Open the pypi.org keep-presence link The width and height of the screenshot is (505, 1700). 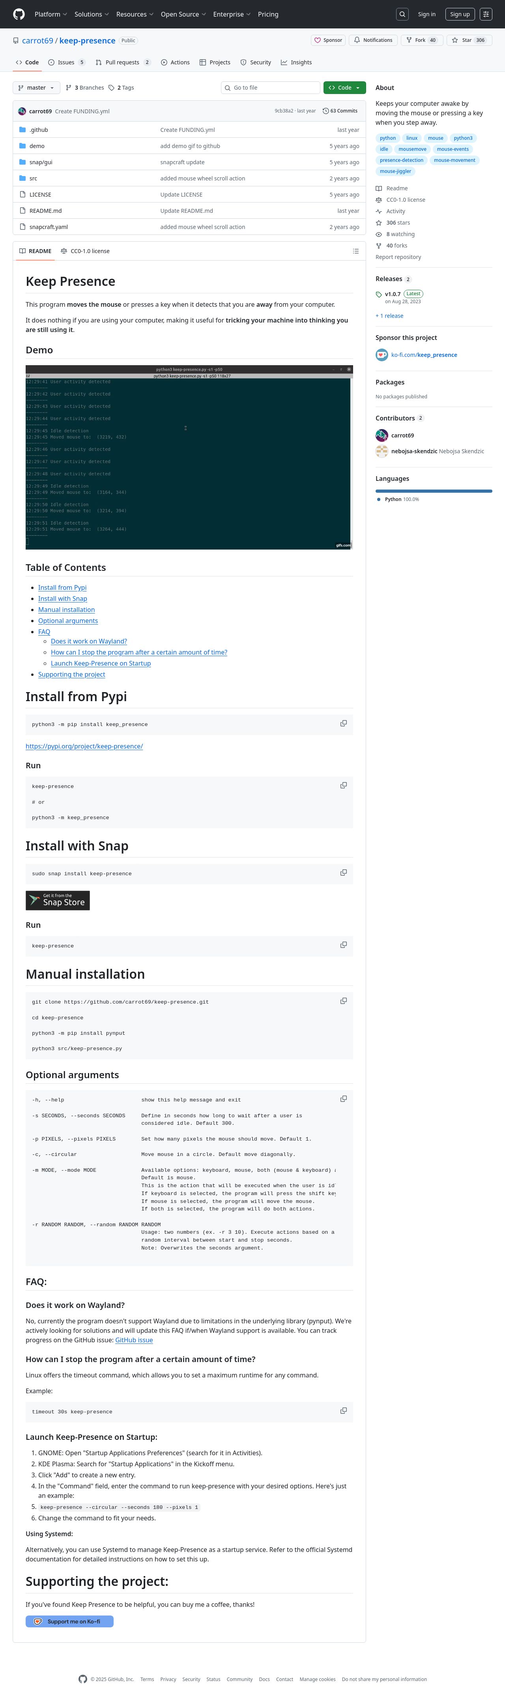click(84, 747)
